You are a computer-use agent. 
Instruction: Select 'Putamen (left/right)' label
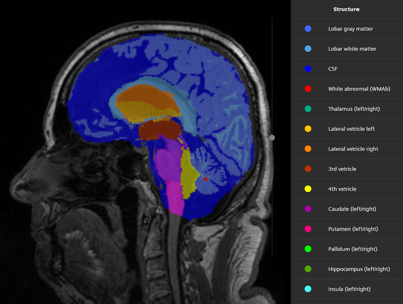(x=353, y=229)
